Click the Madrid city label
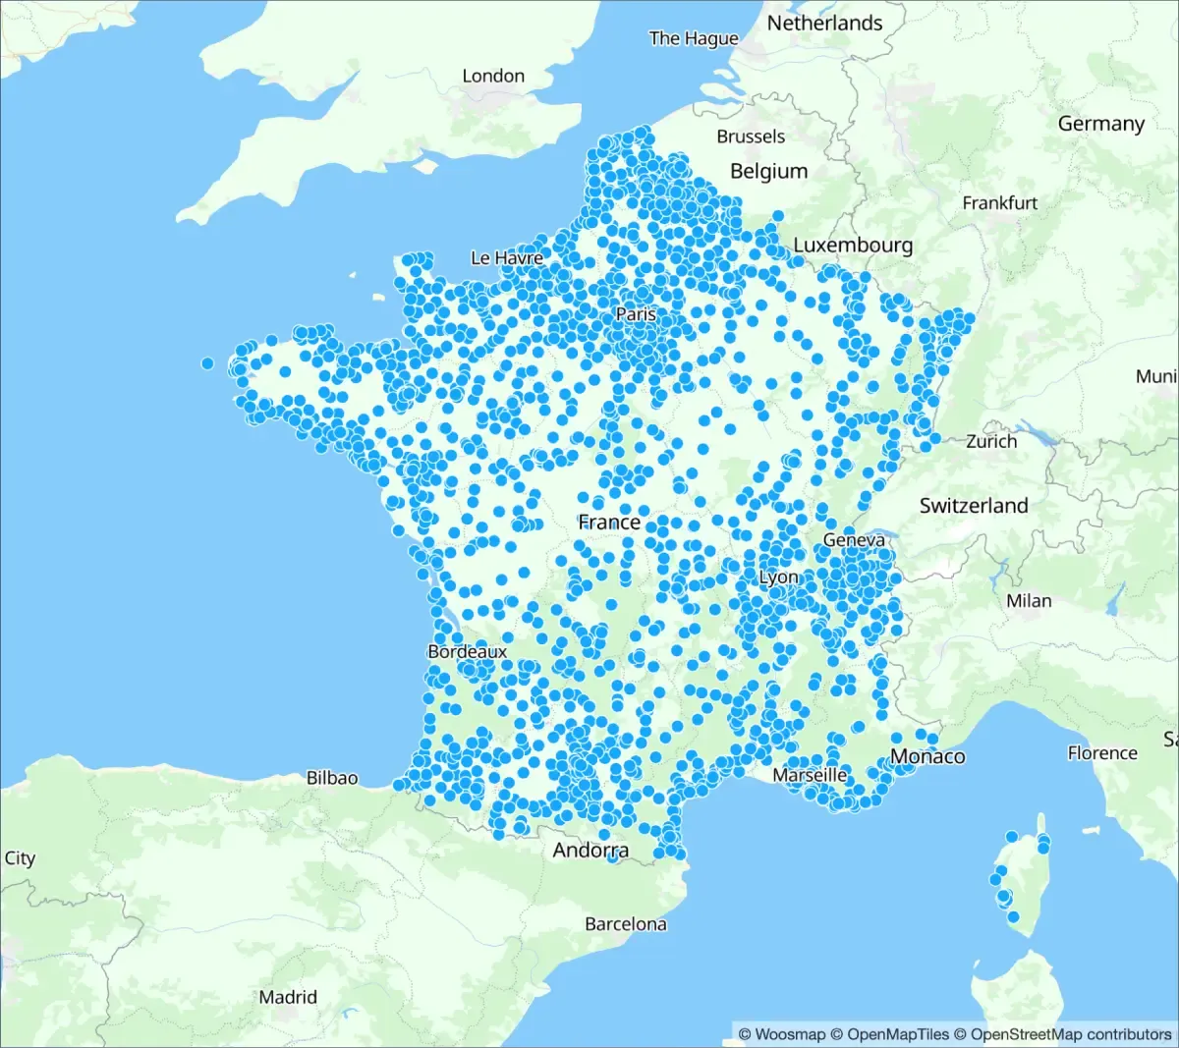Viewport: 1179px width, 1048px height. [x=288, y=997]
